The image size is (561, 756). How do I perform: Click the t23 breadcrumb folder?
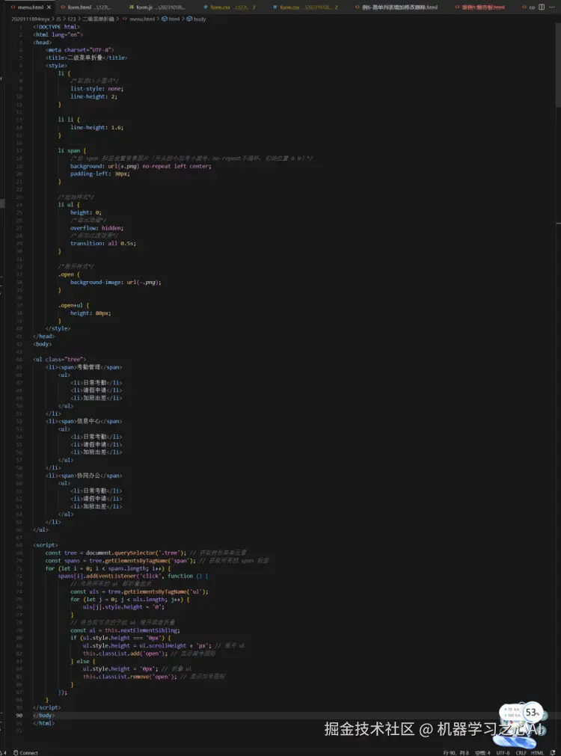[71, 19]
